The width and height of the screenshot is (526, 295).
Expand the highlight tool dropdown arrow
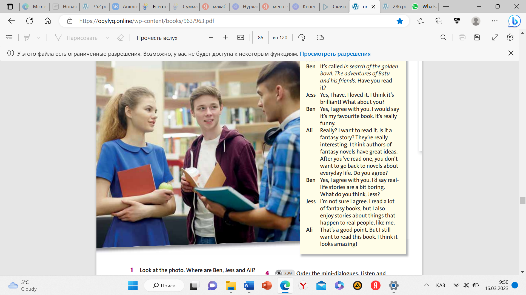pyautogui.click(x=38, y=38)
